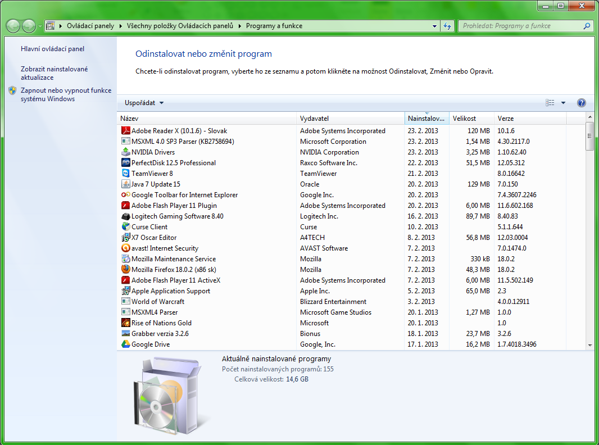
Task: Expand the view options dropdown arrow
Action: click(x=563, y=103)
